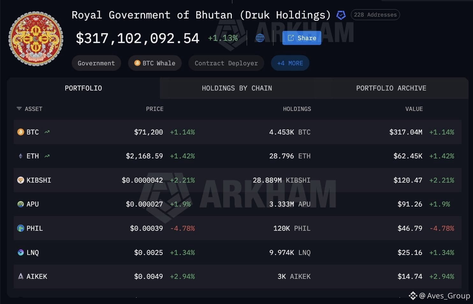Click the $317.04M BTC value

click(x=406, y=132)
